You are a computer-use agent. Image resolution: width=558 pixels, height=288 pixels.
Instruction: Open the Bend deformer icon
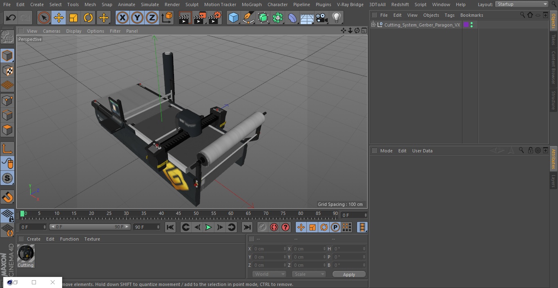click(292, 18)
